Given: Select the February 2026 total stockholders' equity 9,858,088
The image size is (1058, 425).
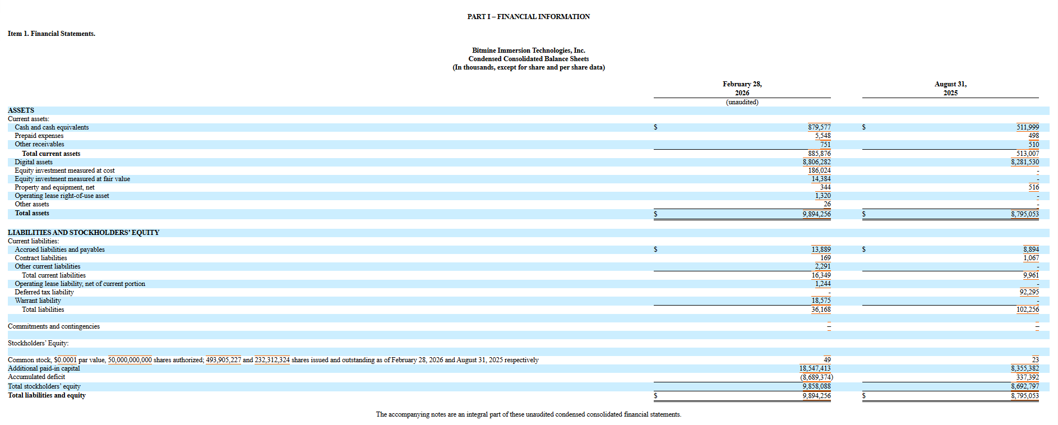Looking at the screenshot, I should point(816,386).
